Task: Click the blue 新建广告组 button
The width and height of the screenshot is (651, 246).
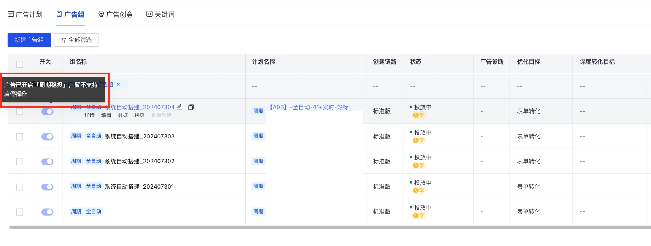Action: coord(29,40)
